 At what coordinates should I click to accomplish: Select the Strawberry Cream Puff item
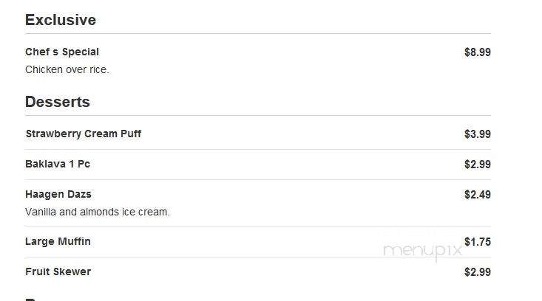pyautogui.click(x=84, y=134)
